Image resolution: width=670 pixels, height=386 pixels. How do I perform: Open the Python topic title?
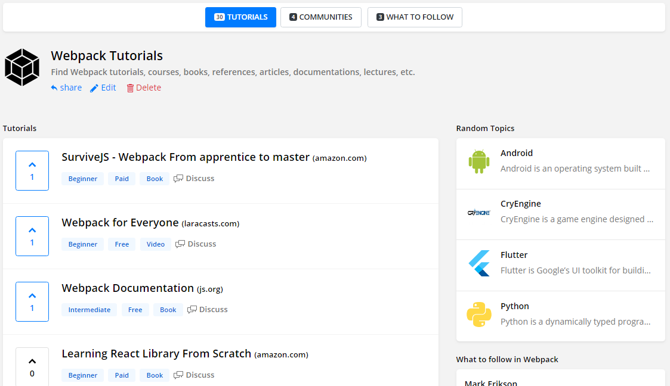pos(514,306)
